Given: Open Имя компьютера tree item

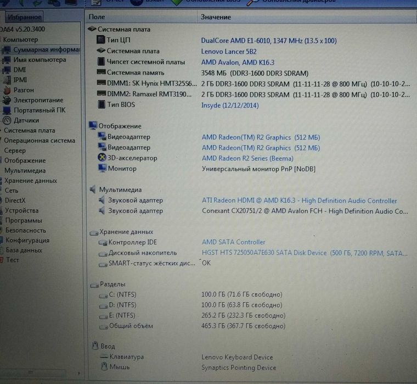Looking at the screenshot, I should tap(40, 60).
